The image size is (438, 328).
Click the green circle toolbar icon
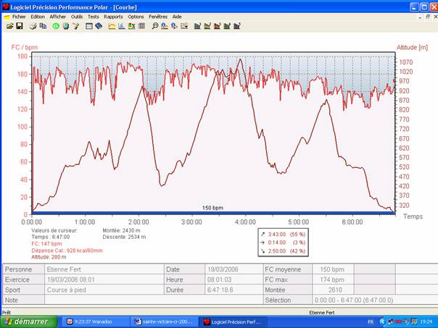(x=55, y=26)
